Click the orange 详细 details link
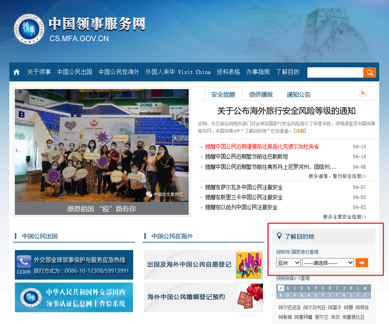 pyautogui.click(x=300, y=131)
